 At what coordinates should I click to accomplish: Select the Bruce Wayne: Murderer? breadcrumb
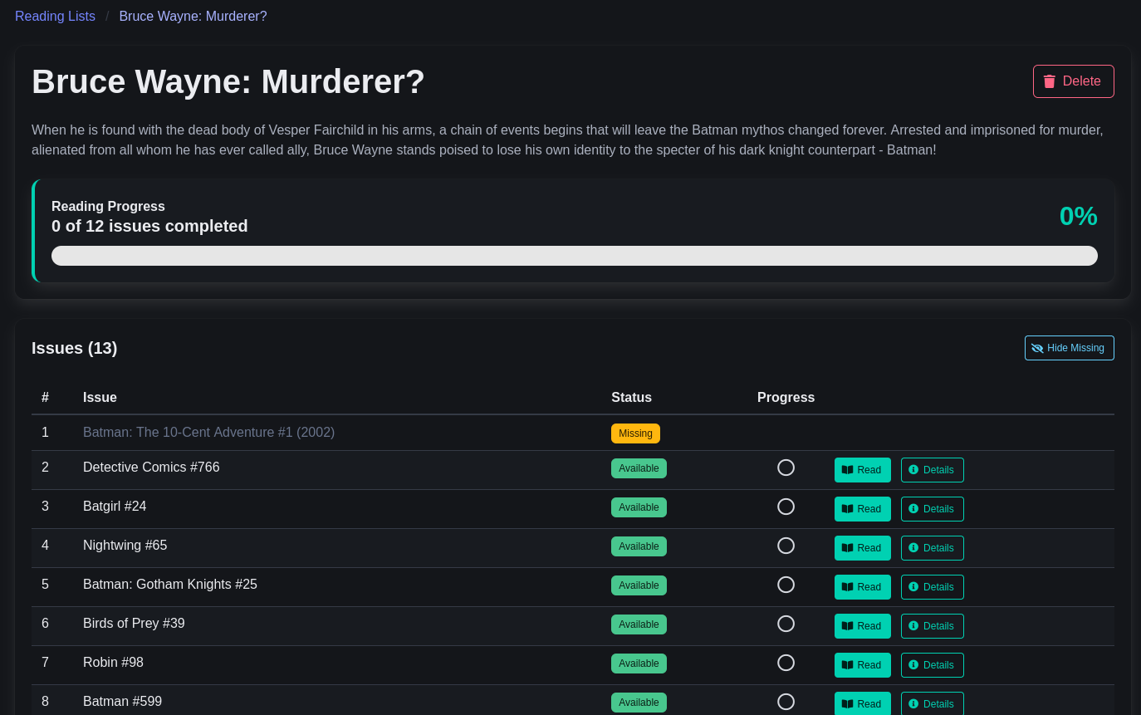pyautogui.click(x=193, y=16)
